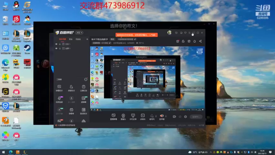Viewport: 275px width, 155px height.
Task: Click the triangle-shaped tool in the bottom toolbox row
Action: [x=84, y=121]
